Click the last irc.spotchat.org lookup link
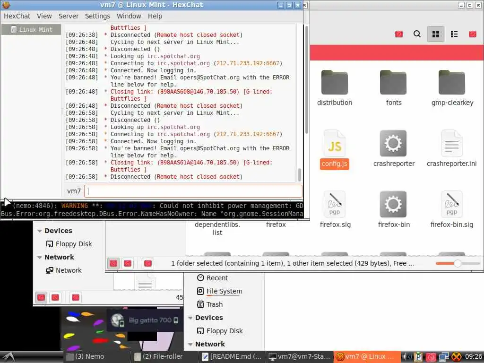 tap(173, 127)
